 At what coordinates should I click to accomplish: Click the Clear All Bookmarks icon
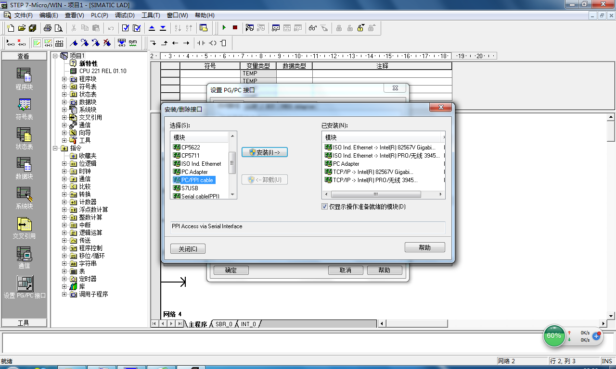(x=107, y=43)
